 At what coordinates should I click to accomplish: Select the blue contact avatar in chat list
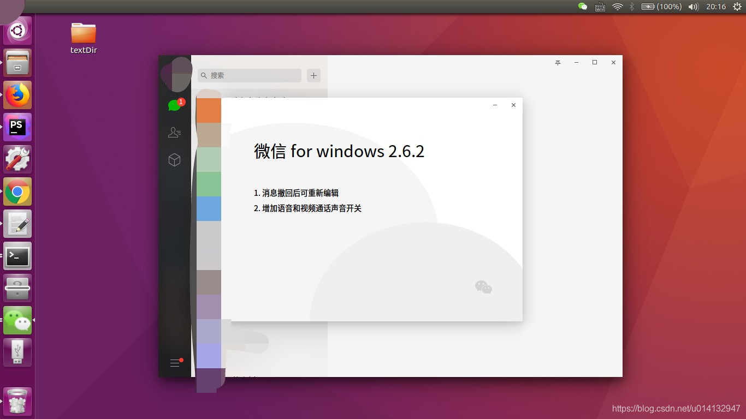pos(209,208)
